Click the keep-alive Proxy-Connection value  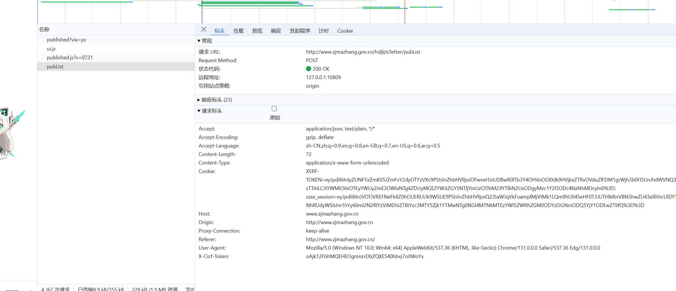(317, 231)
